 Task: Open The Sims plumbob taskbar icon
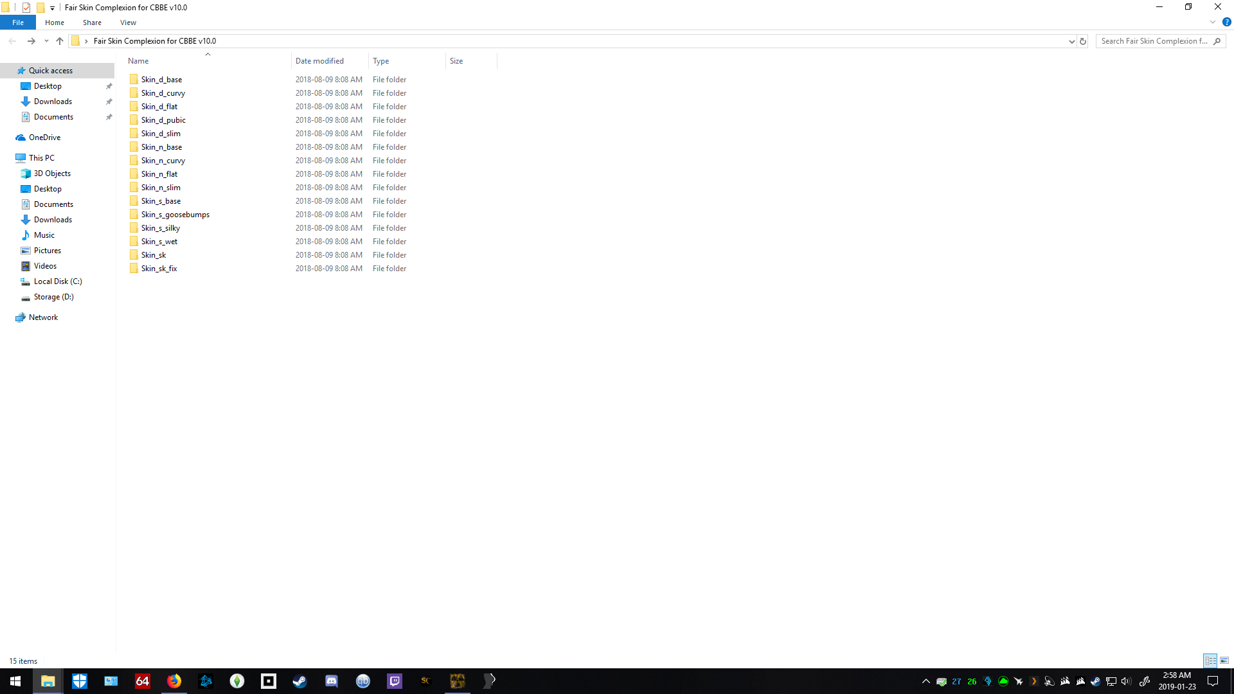237,681
